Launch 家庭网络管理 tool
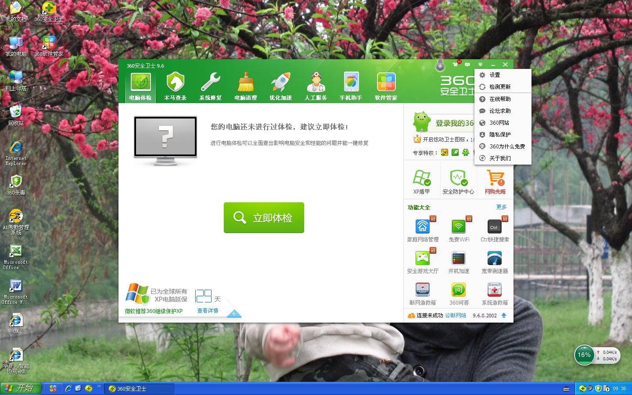The image size is (632, 395). point(423,230)
